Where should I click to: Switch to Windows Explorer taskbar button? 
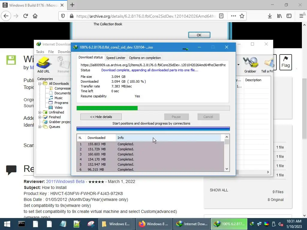coord(115,224)
